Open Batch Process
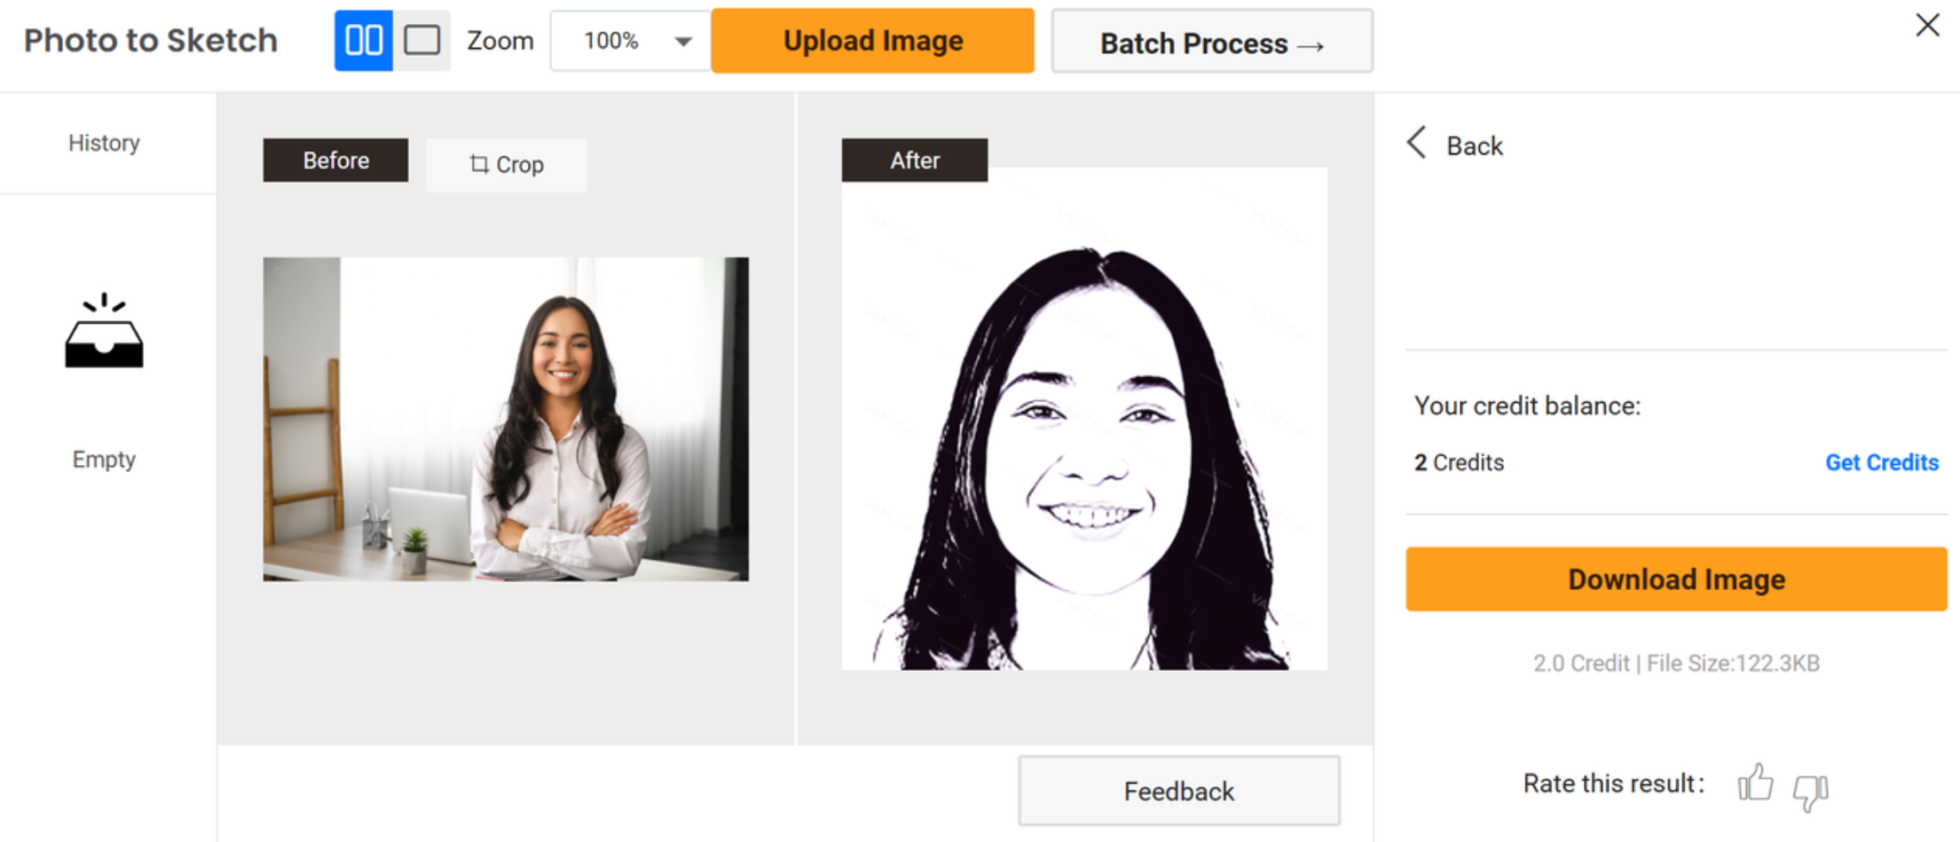 1211,43
